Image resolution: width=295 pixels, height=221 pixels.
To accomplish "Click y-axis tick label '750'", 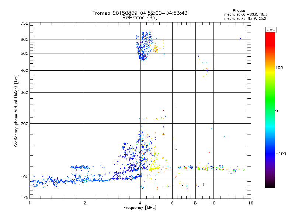I will pos(24,23).
